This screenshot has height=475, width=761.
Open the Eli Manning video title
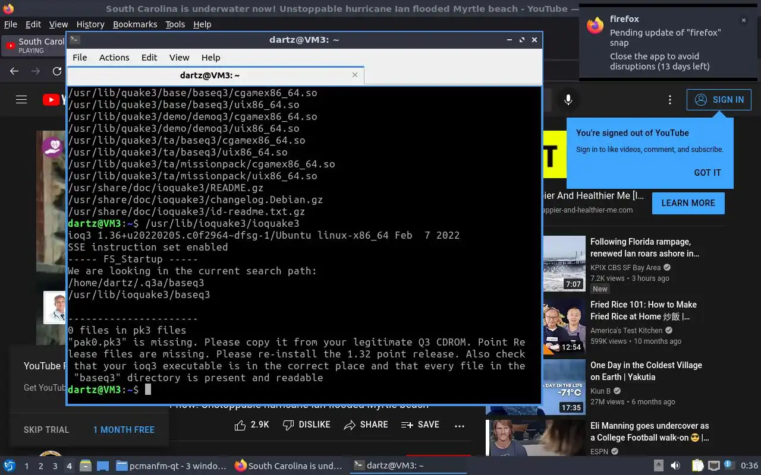click(x=650, y=432)
